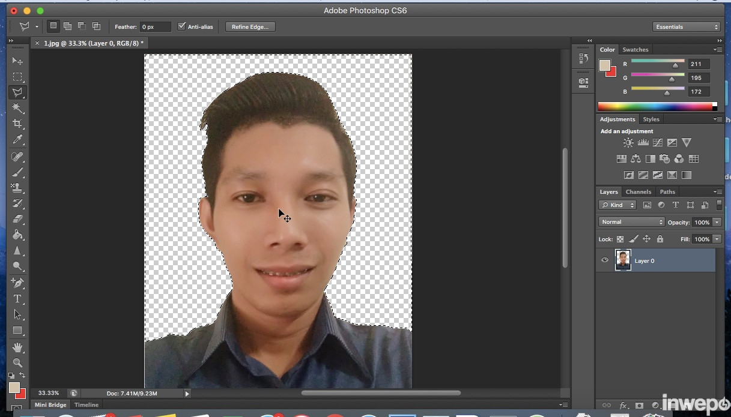Select the Zoom tool in toolbox
The image size is (731, 417).
(17, 363)
